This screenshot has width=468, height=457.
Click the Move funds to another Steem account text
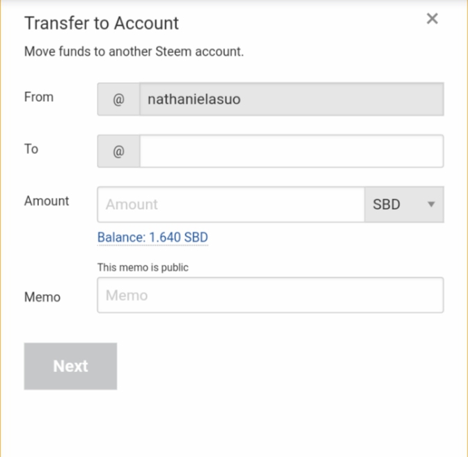coord(134,52)
